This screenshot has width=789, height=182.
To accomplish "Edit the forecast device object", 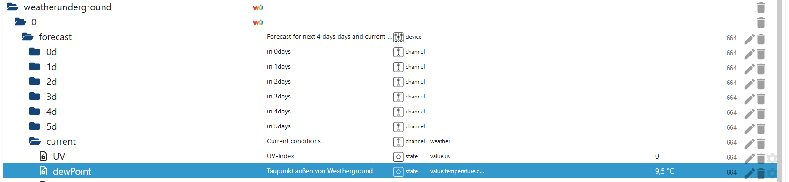I will (749, 39).
